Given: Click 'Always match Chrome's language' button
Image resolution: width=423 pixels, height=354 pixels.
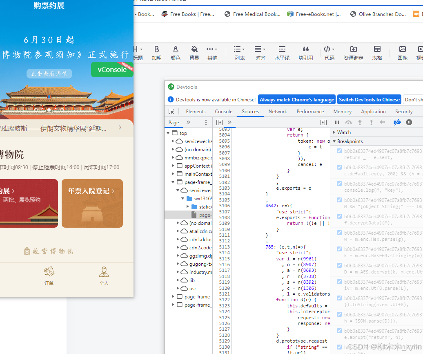Looking at the screenshot, I should pos(297,100).
